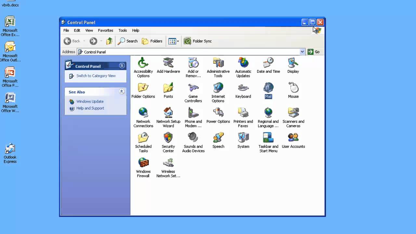Image resolution: width=416 pixels, height=234 pixels.
Task: Expand the Back history dropdown arrow
Action: point(84,41)
